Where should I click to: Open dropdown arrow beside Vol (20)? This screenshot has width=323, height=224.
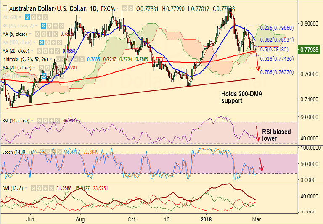pos(20,17)
